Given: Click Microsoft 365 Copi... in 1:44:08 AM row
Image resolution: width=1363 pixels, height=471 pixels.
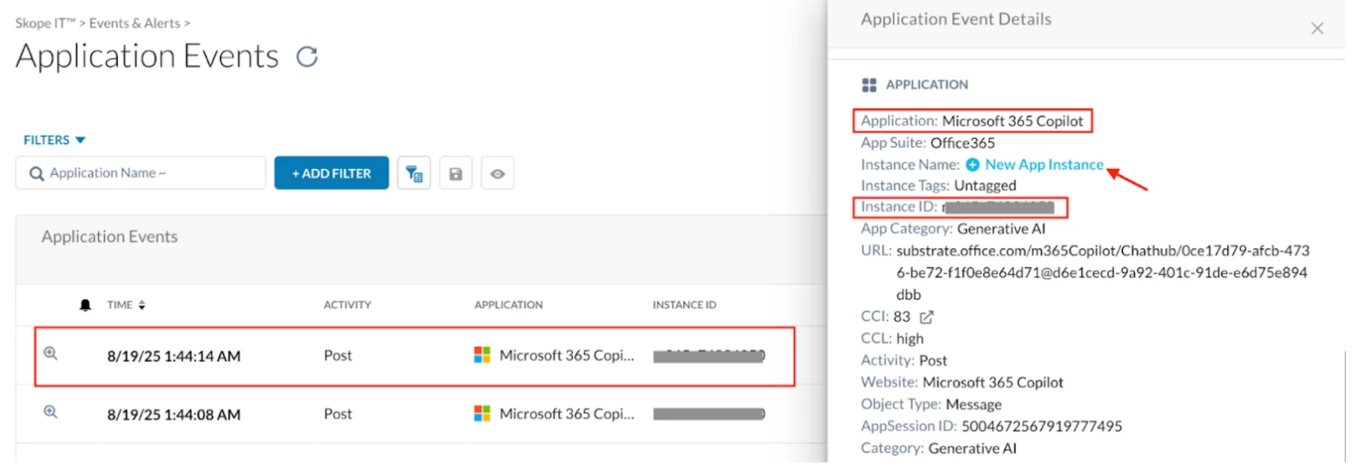Looking at the screenshot, I should pyautogui.click(x=567, y=414).
